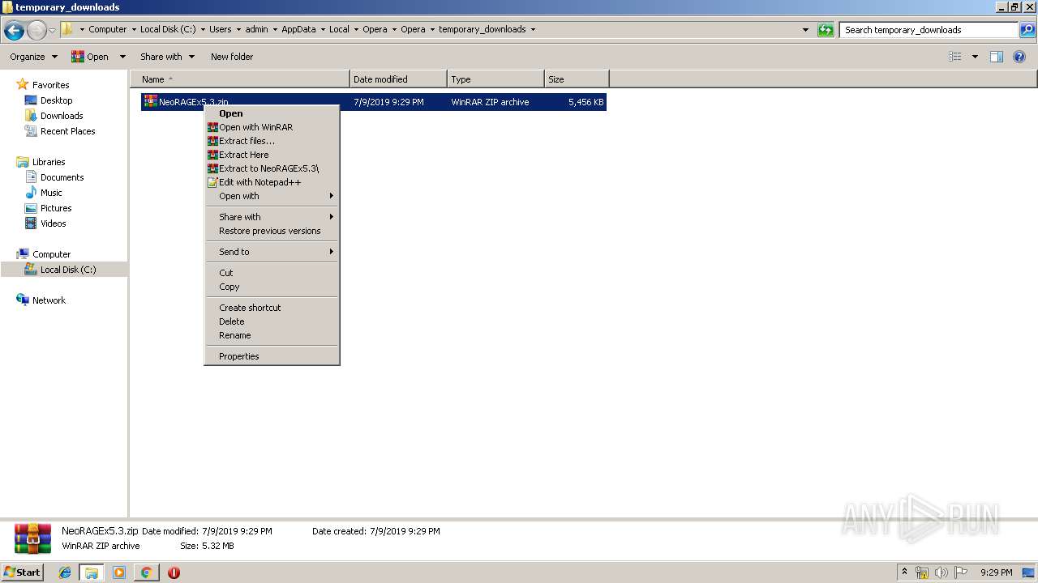Choose Rename in the context menu
This screenshot has height=583, width=1038.
(x=272, y=335)
